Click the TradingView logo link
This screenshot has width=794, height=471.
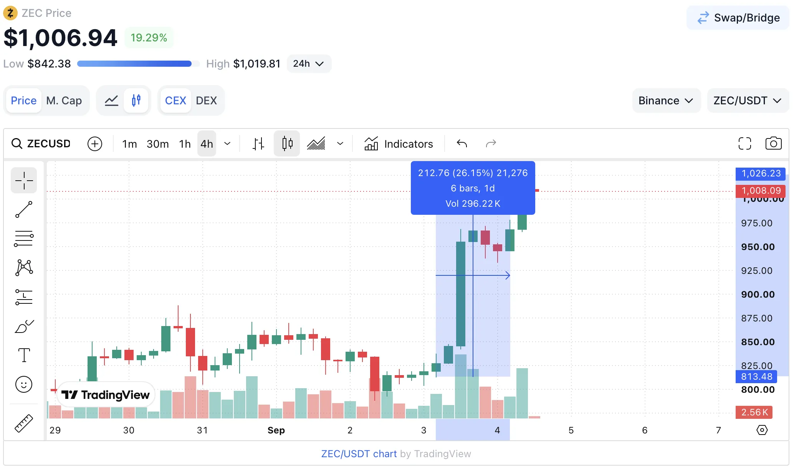[106, 395]
